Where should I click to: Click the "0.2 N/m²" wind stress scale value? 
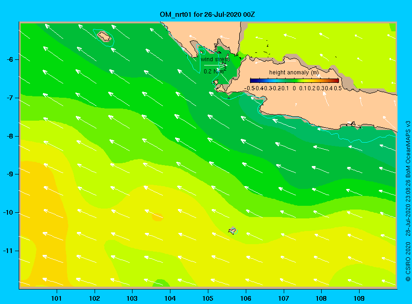215,71
